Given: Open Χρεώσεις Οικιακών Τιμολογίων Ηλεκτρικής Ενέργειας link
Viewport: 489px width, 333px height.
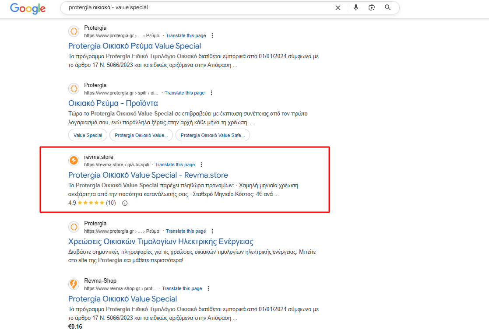Looking at the screenshot, I should pyautogui.click(x=161, y=242).
